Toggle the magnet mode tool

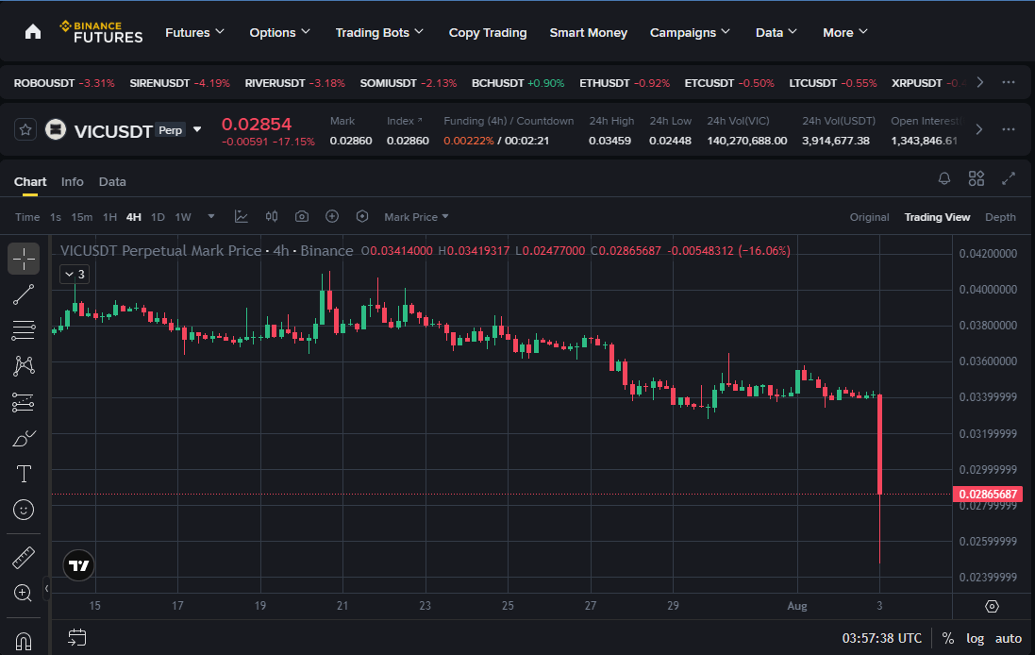[24, 641]
